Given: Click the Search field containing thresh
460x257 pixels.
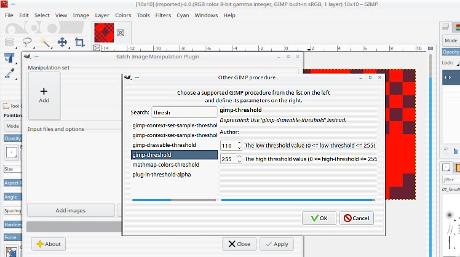Looking at the screenshot, I should pos(184,113).
